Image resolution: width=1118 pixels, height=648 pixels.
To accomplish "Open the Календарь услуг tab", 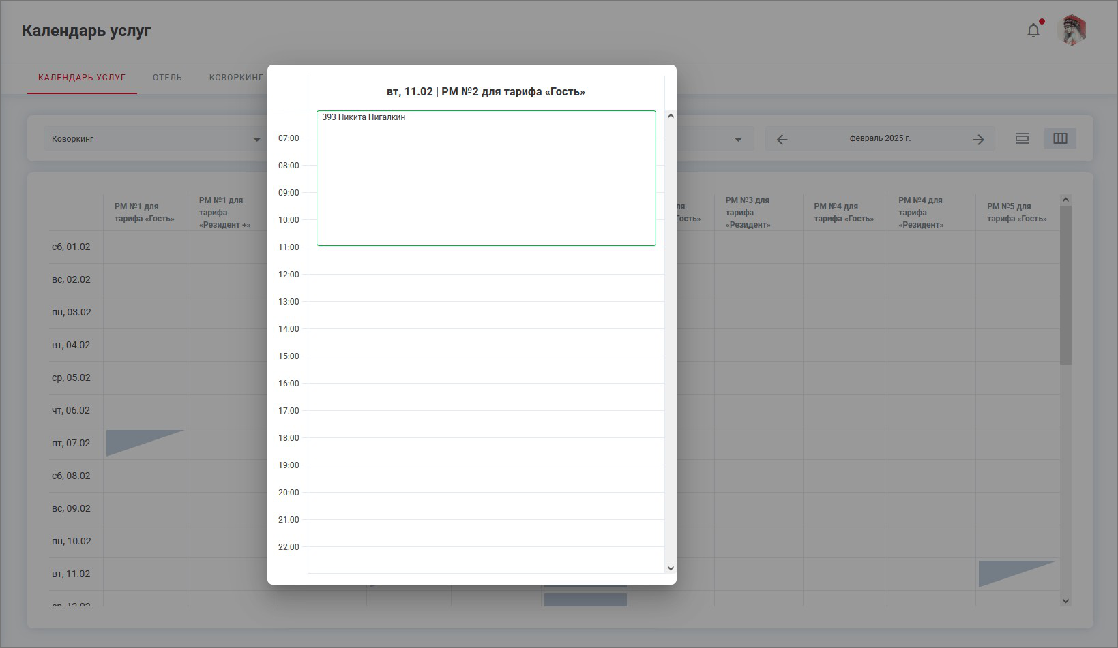I will [82, 78].
